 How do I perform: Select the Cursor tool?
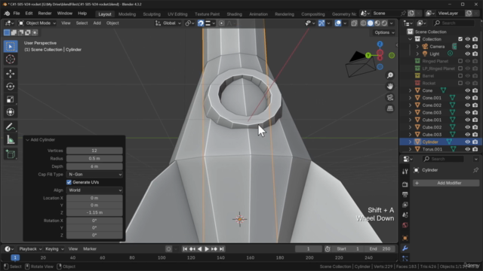[10, 59]
